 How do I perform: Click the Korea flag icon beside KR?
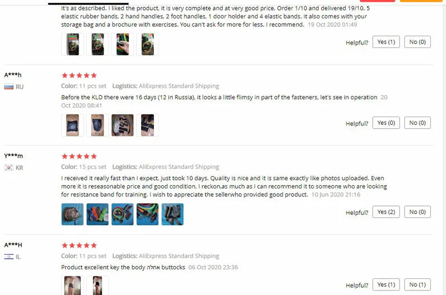(x=9, y=167)
